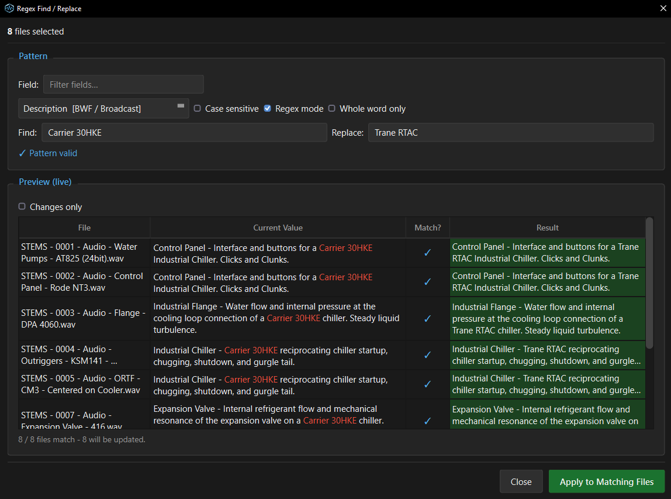Viewport: 671px width, 499px height.
Task: Select file STEMS - 0003 Flange DPA 4060
Action: click(84, 319)
